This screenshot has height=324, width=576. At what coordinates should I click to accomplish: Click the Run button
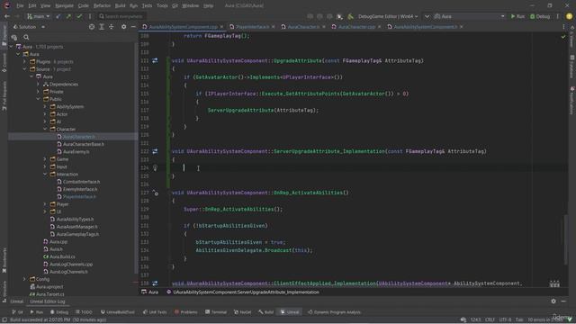[518, 16]
